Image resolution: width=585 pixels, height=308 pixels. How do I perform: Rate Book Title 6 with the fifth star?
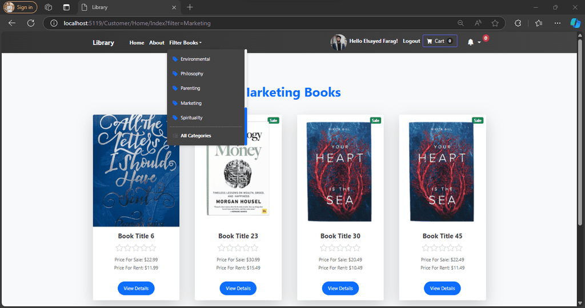pyautogui.click(x=153, y=248)
